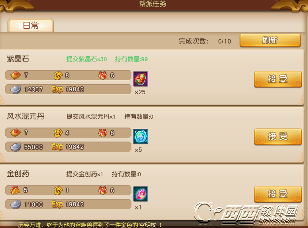Accept the 风水混元丹 quest
Image resolution: width=308 pixels, height=228 pixels.
278,137
